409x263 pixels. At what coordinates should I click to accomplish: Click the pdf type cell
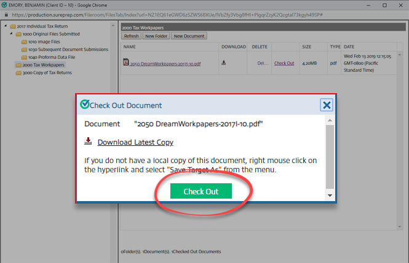333,63
